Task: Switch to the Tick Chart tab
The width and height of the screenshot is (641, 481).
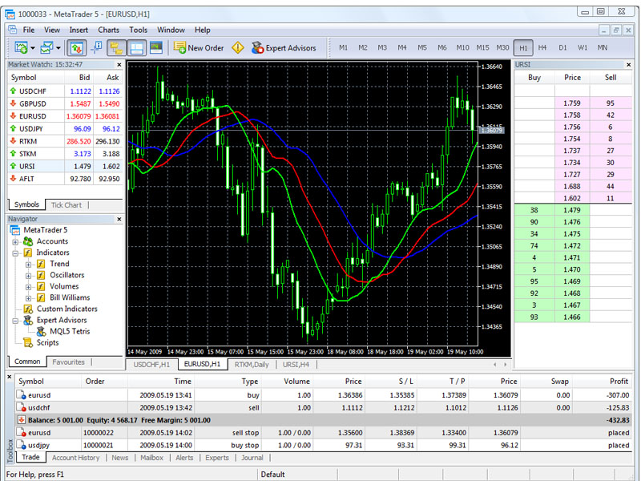Action: (x=67, y=205)
